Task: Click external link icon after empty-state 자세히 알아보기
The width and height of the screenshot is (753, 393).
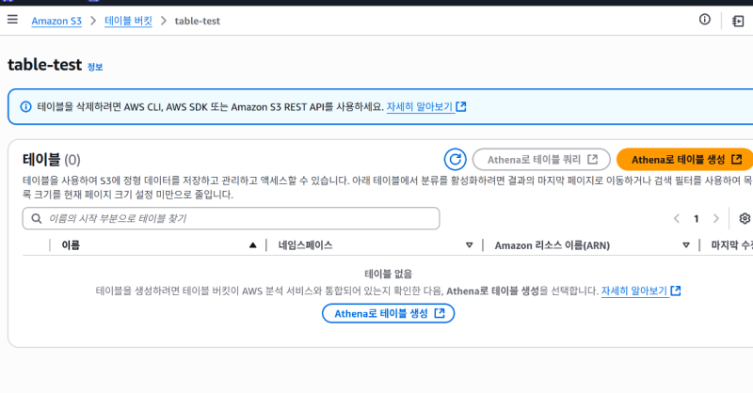Action: [676, 291]
